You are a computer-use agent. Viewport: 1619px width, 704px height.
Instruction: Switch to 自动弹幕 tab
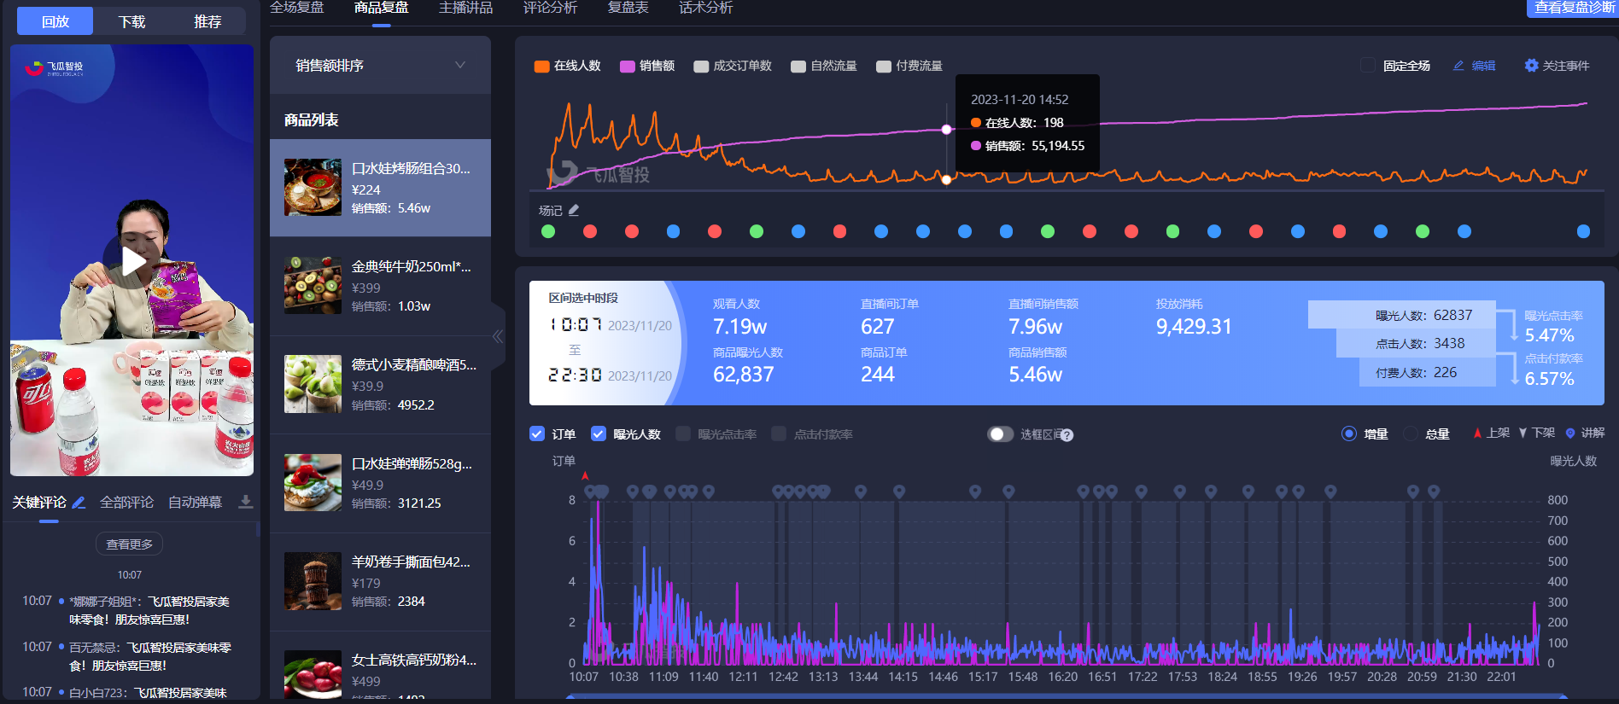(195, 503)
